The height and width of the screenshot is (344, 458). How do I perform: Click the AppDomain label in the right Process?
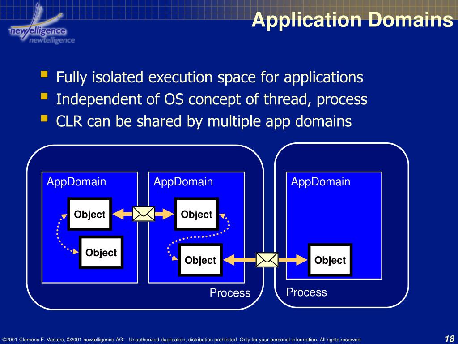click(x=320, y=182)
